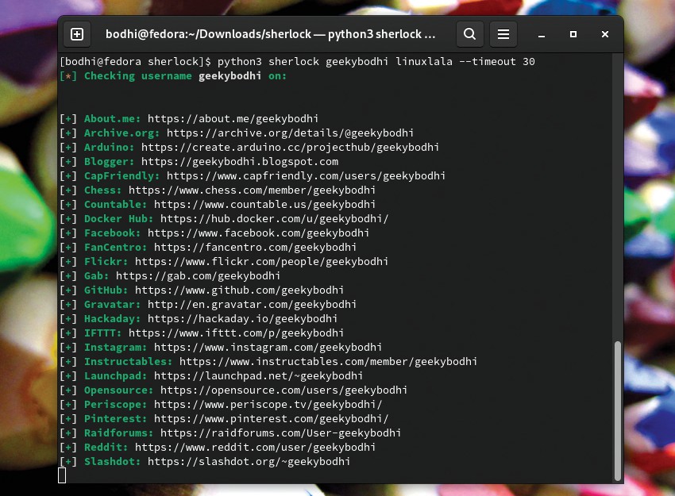Click the '[bodhi@fedora sherlock]$' prompt

pyautogui.click(x=136, y=62)
